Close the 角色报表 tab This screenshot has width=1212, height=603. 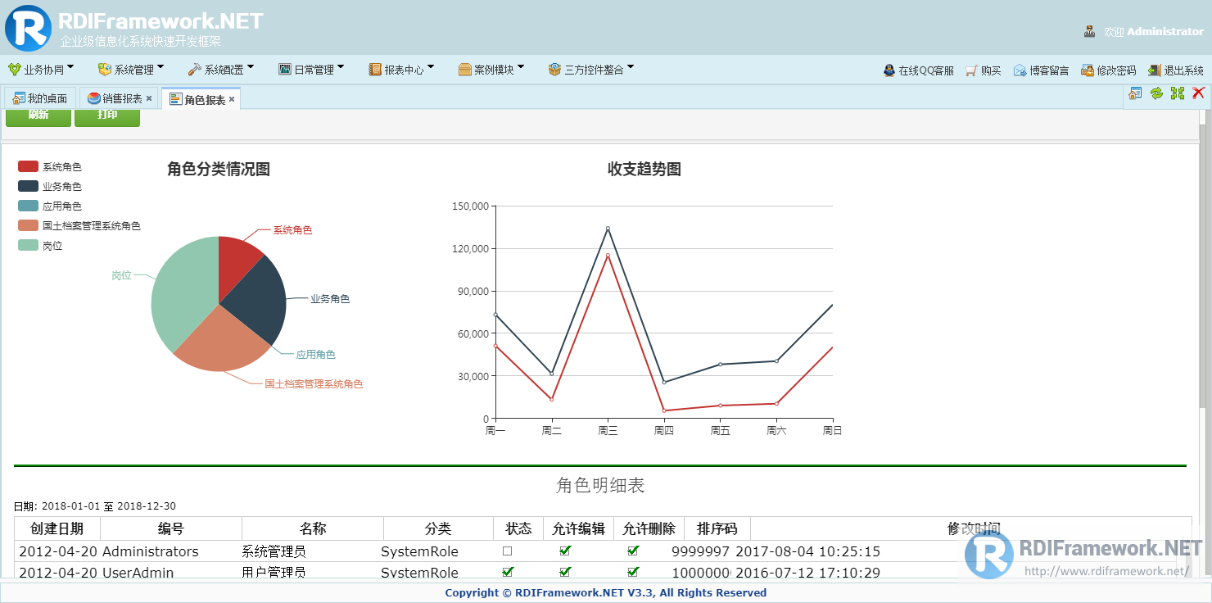232,99
